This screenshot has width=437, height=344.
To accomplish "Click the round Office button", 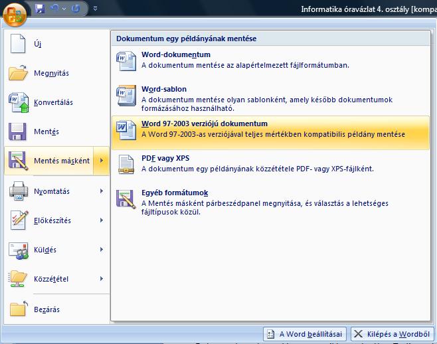I will pyautogui.click(x=15, y=14).
